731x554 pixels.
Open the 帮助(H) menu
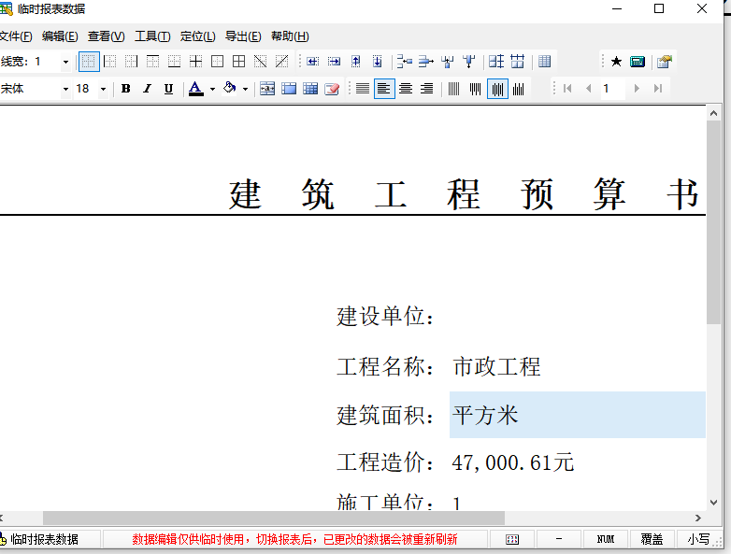click(x=290, y=36)
